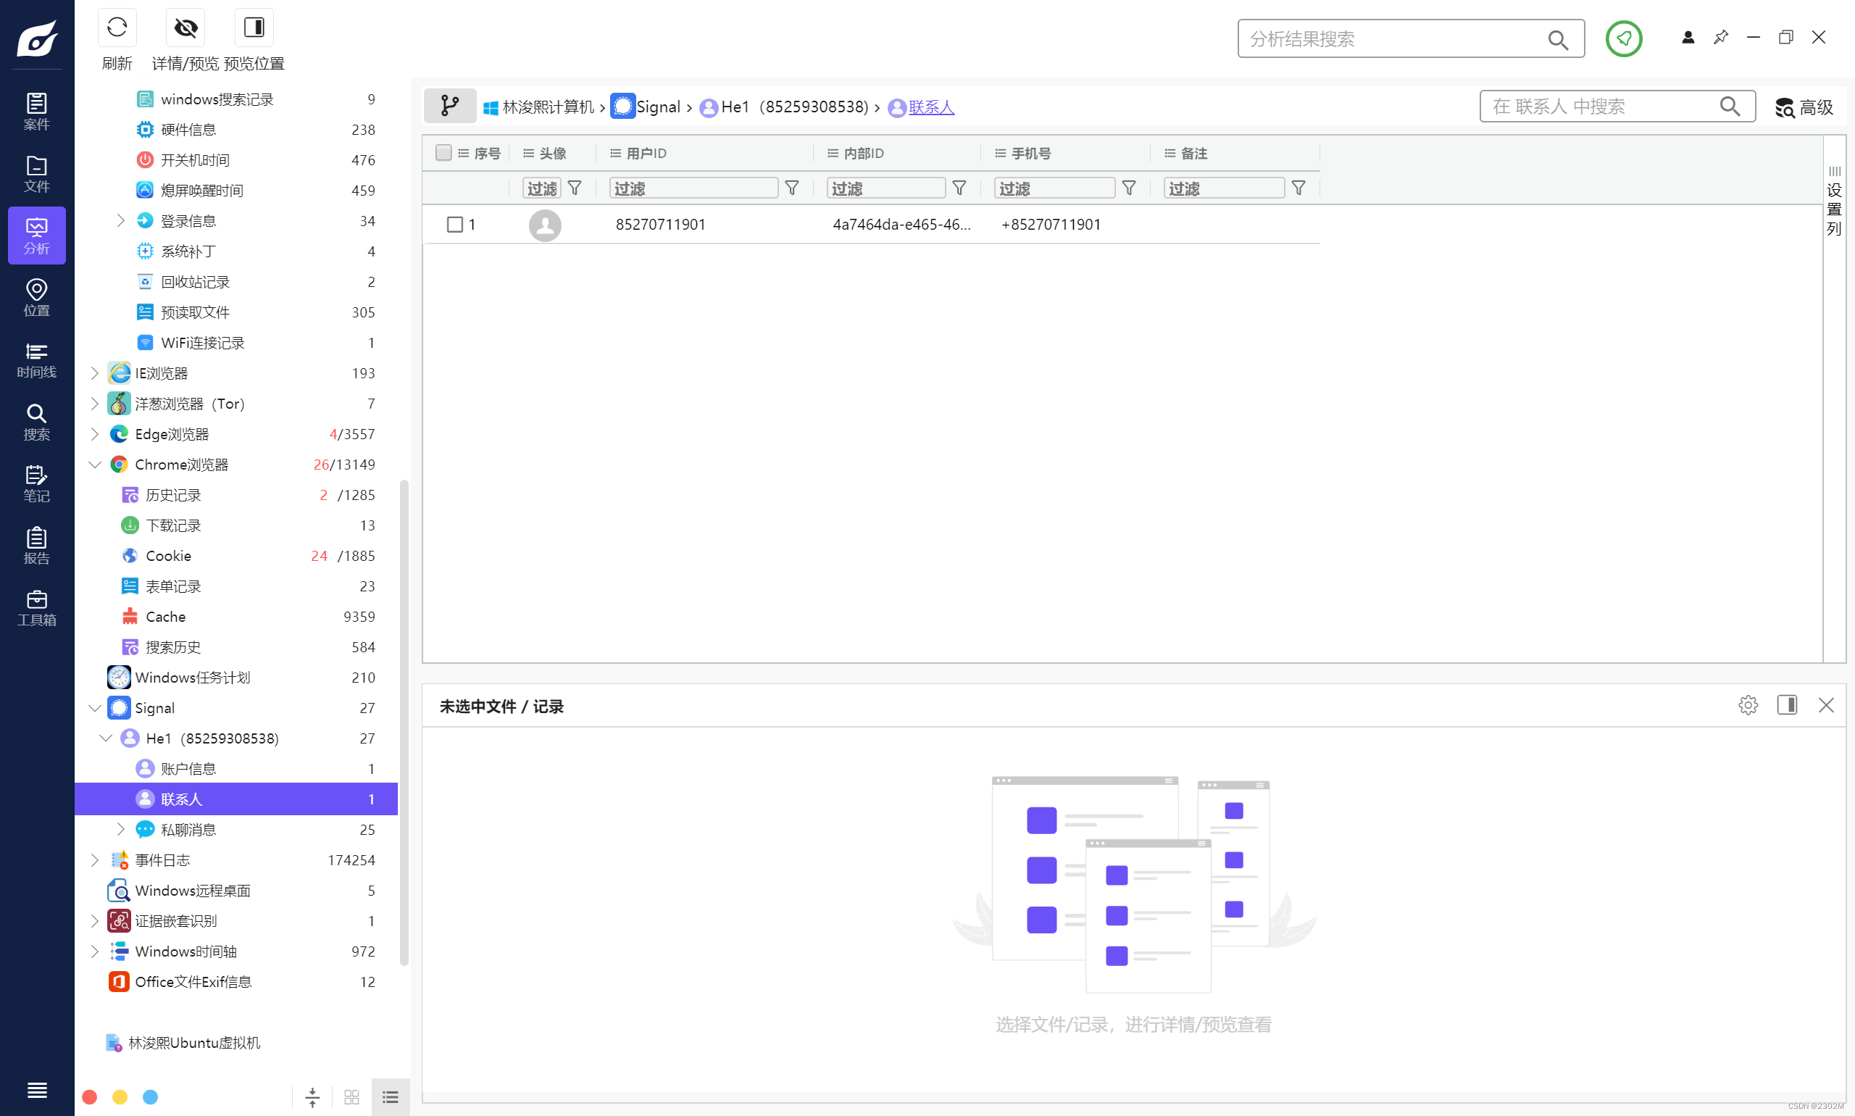The height and width of the screenshot is (1116, 1855).
Task: Select 账户信息 under He1 account
Action: pos(188,769)
